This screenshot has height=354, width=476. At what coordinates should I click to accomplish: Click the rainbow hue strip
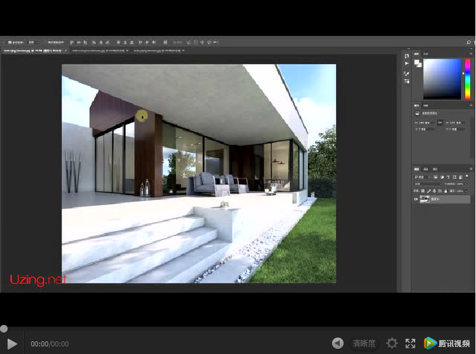pos(468,79)
